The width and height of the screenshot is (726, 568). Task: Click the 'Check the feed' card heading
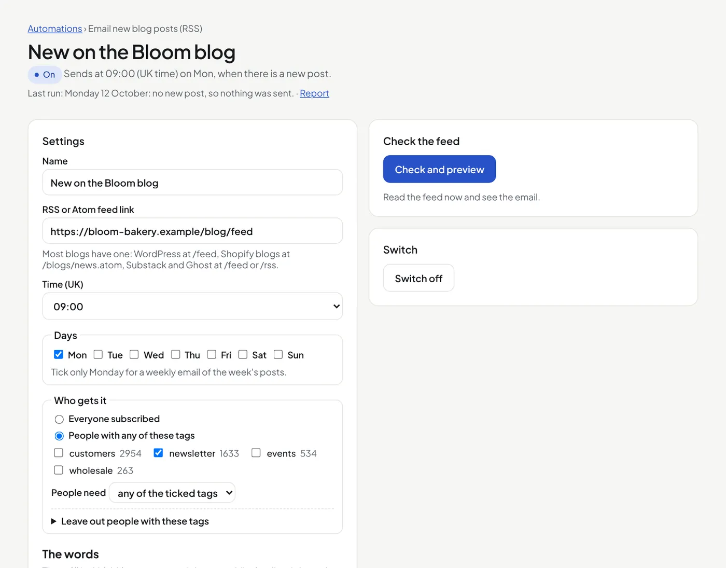[x=421, y=141]
